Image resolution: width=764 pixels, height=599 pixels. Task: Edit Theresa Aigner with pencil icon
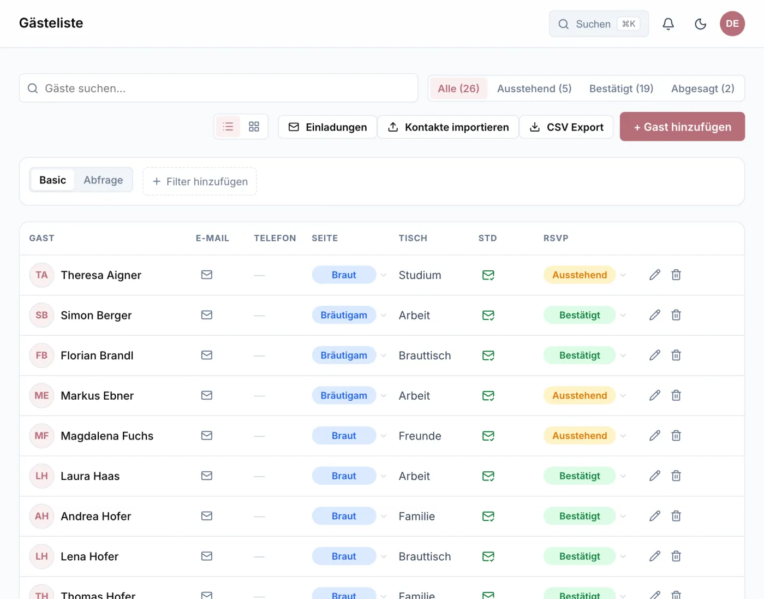655,275
